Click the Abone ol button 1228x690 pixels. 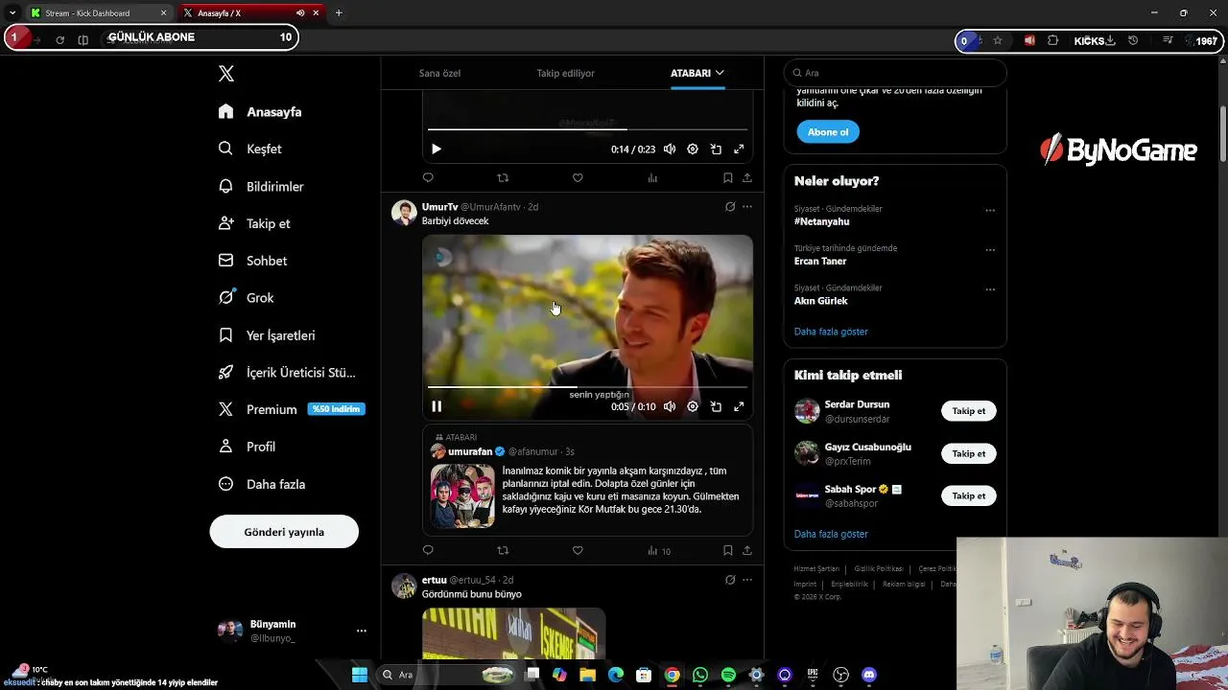(828, 132)
